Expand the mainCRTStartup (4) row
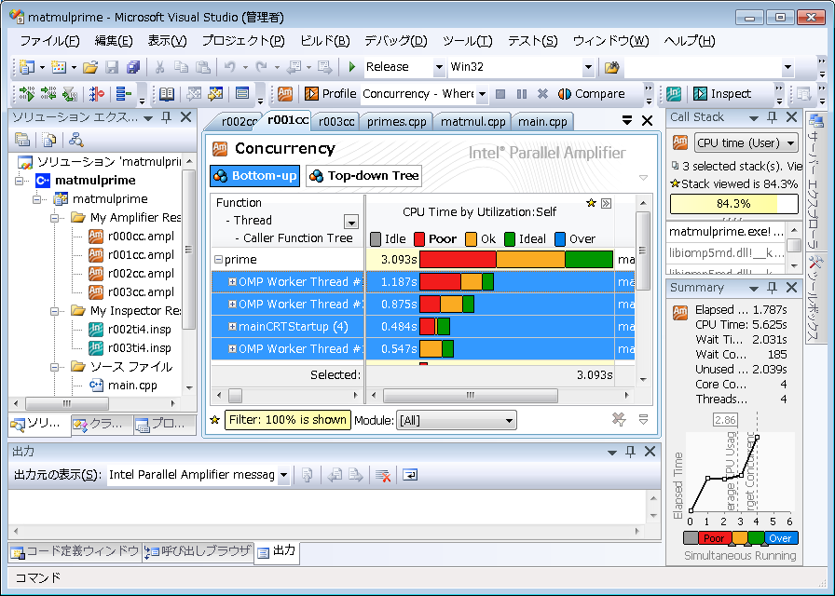 [x=232, y=326]
